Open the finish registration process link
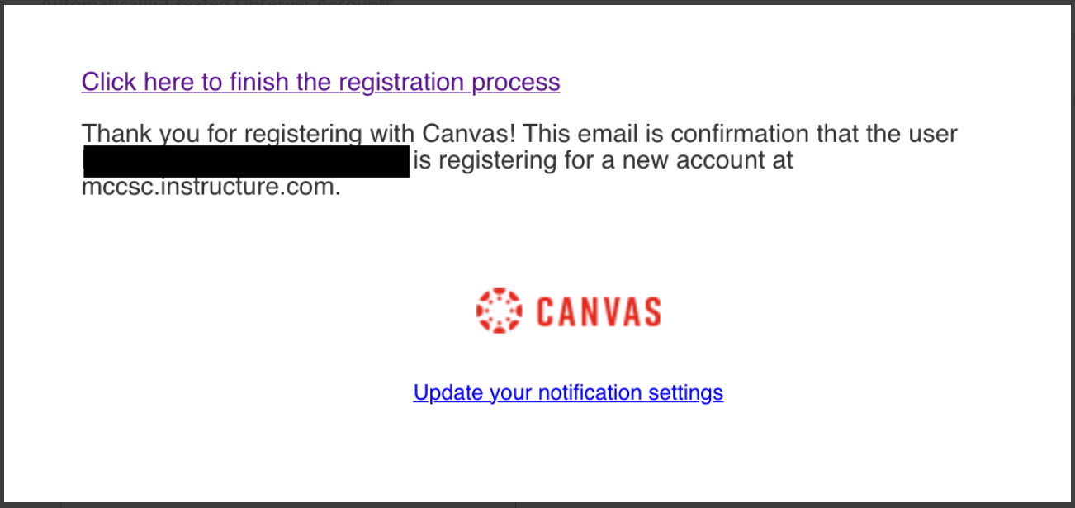 pos(320,83)
